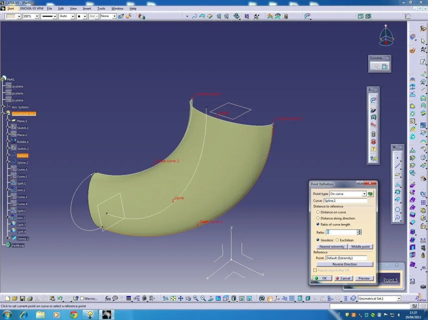Image resolution: width=428 pixels, height=320 pixels.
Task: Click the help question icon in Analysis toolbar
Action: pyautogui.click(x=373, y=149)
